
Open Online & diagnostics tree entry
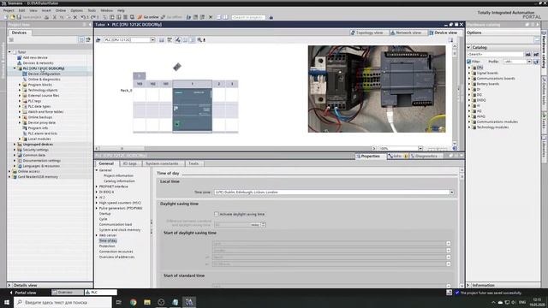[x=44, y=80]
